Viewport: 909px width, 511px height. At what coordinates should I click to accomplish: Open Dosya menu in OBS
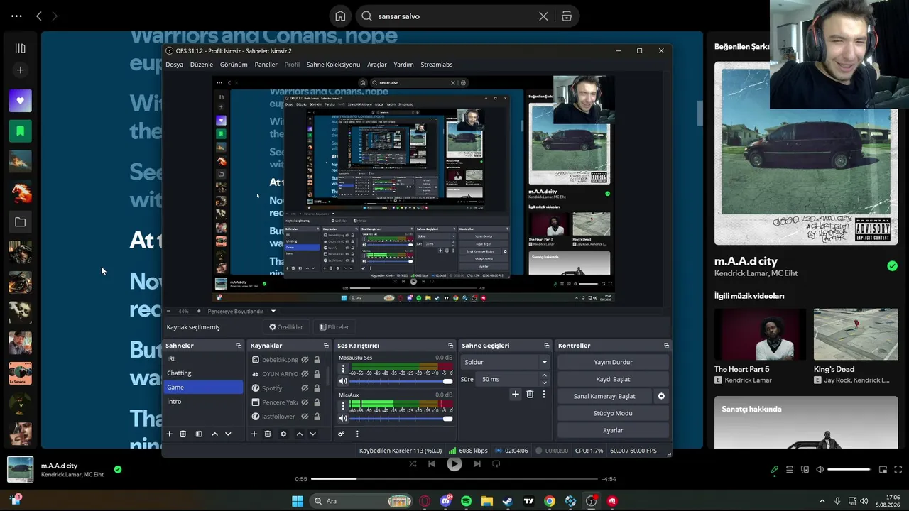point(174,65)
